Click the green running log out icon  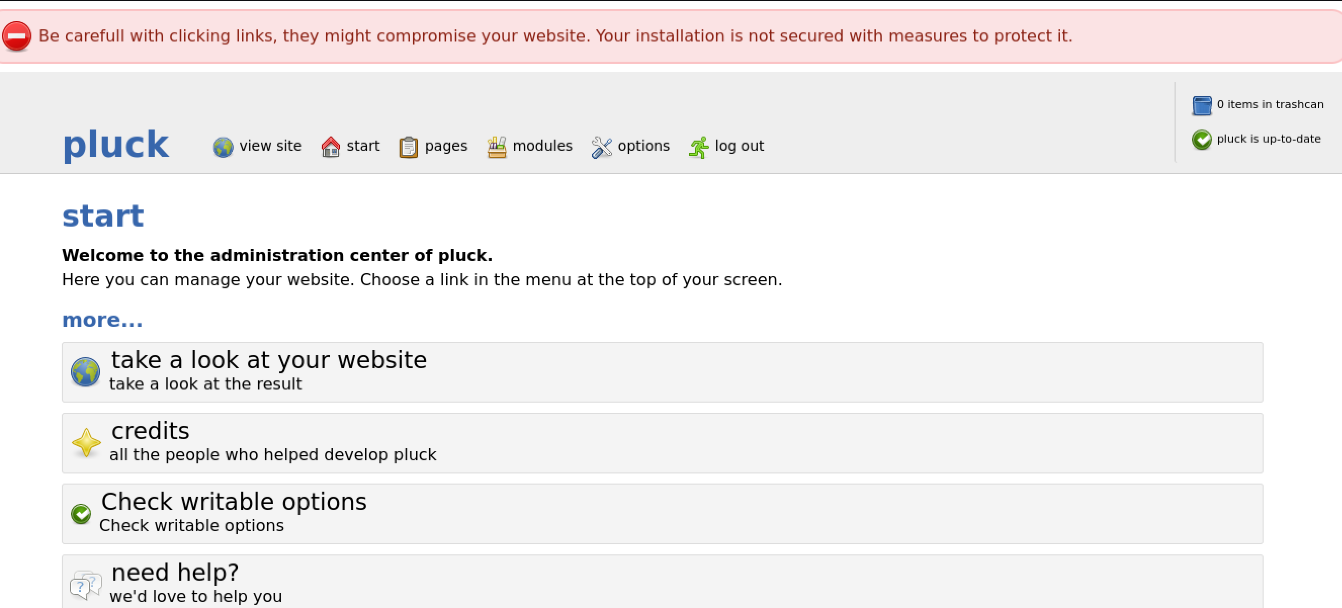coord(699,147)
